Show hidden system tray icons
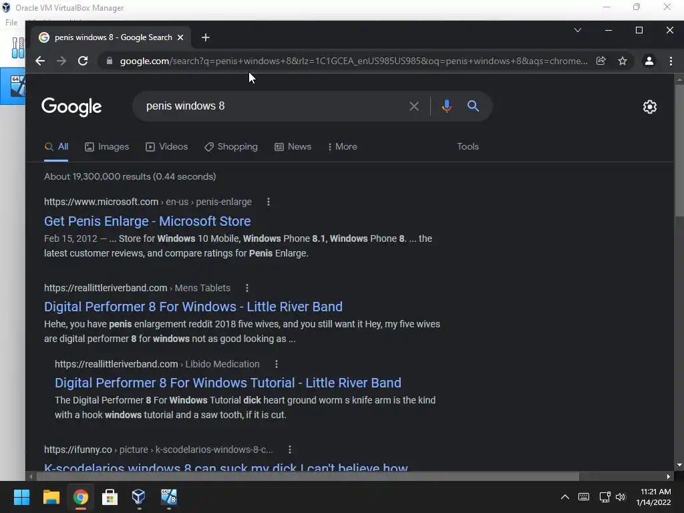The width and height of the screenshot is (684, 513). (x=564, y=497)
